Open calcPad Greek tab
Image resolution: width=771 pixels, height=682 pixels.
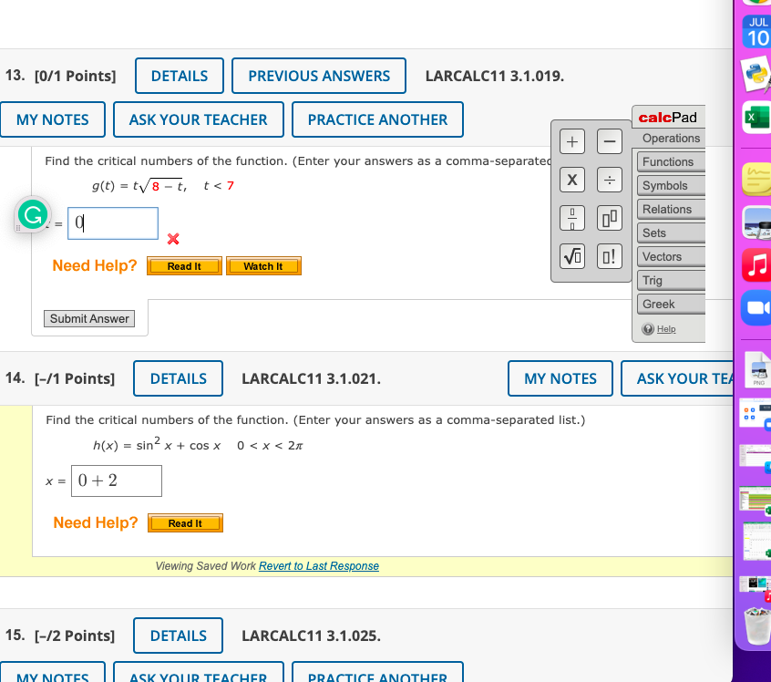[x=671, y=305]
